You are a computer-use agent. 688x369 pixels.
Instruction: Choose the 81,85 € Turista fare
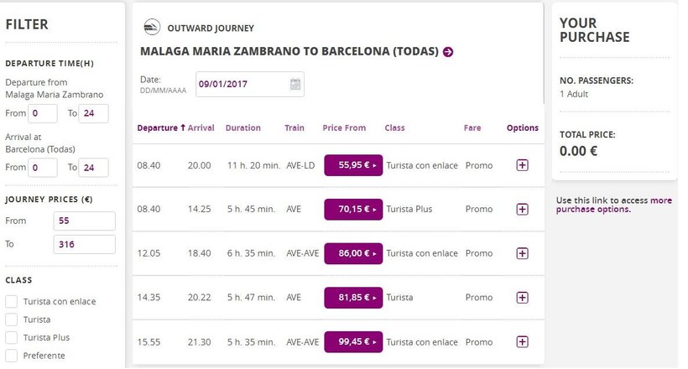click(x=353, y=298)
